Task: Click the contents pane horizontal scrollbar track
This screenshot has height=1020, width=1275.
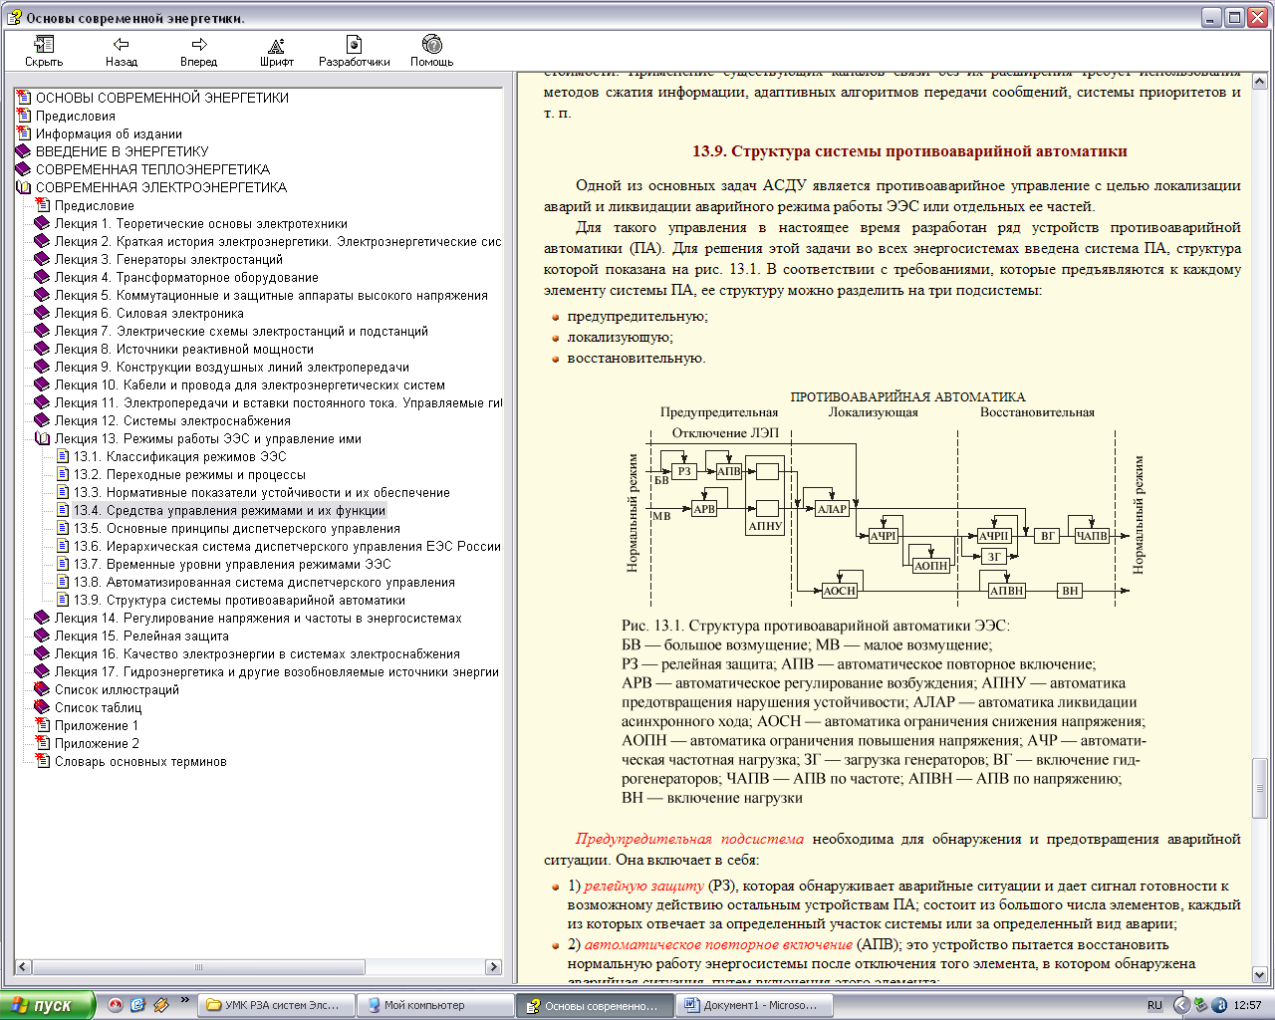Action: (258, 966)
